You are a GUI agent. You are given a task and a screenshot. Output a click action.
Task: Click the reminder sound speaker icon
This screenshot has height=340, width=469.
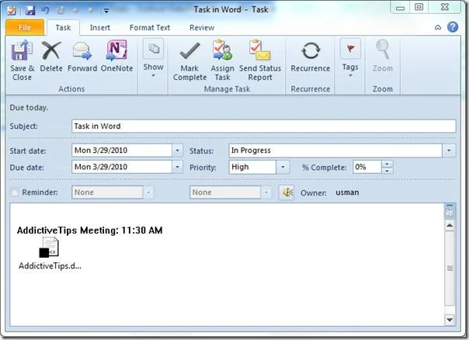tap(287, 193)
